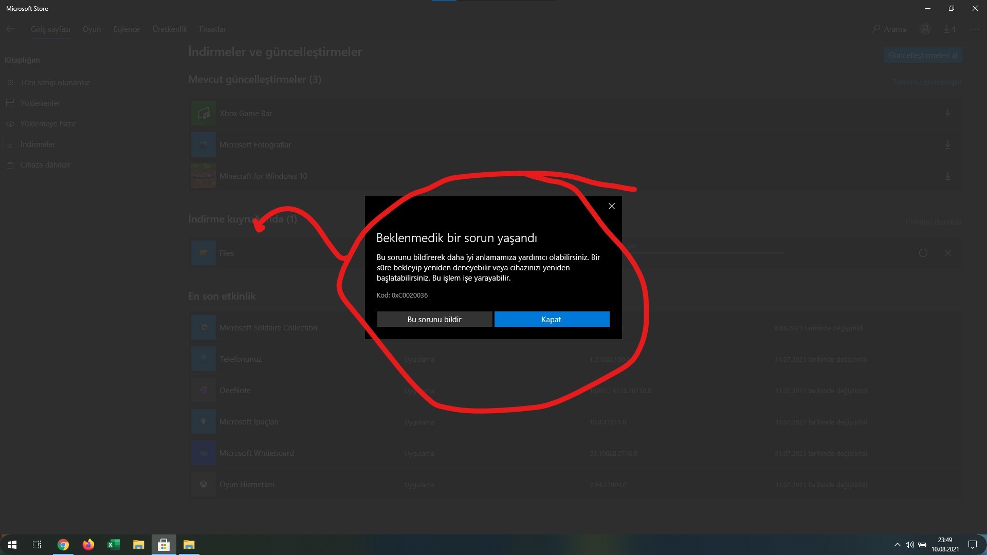This screenshot has width=987, height=555.
Task: Click OneNote row name
Action: point(235,391)
